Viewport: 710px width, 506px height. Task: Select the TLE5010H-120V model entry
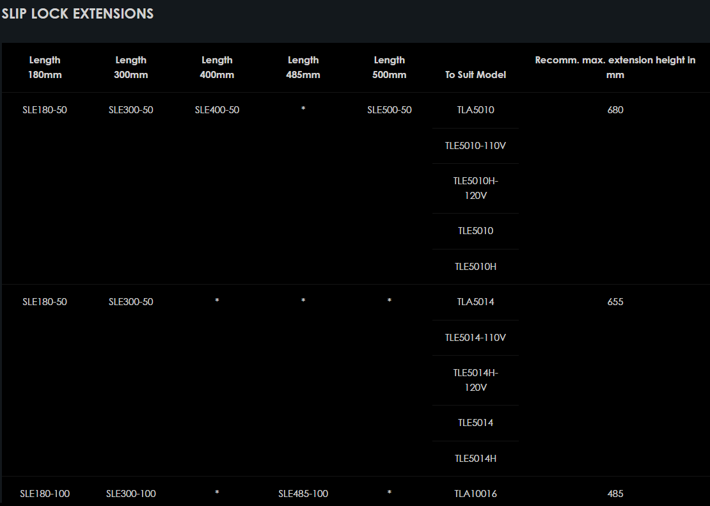coord(475,188)
